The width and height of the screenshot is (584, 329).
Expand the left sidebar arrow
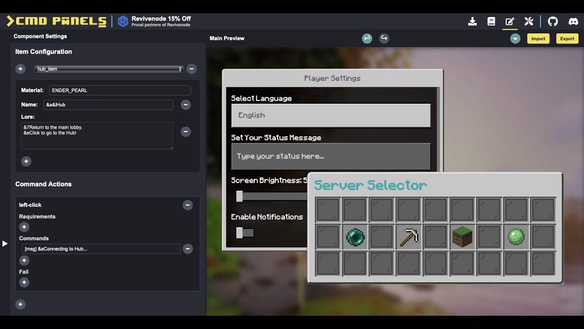point(5,244)
